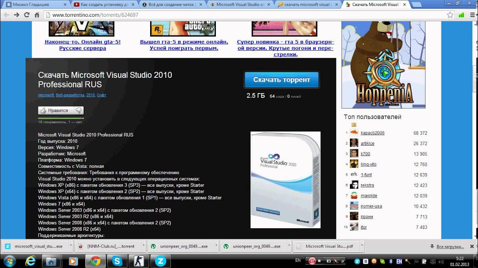The image size is (478, 268).
Task: Pause the screen recording
Action: (312, 261)
